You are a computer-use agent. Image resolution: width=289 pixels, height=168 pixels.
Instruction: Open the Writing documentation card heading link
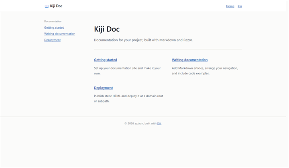(189, 60)
